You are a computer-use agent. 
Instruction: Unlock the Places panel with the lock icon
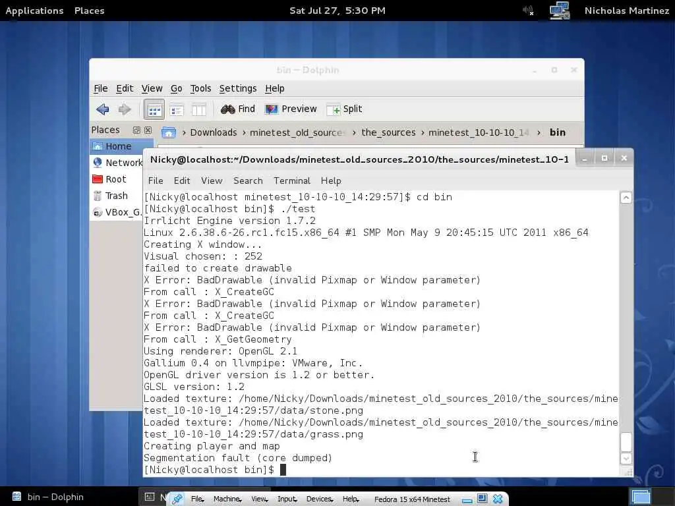pos(136,130)
